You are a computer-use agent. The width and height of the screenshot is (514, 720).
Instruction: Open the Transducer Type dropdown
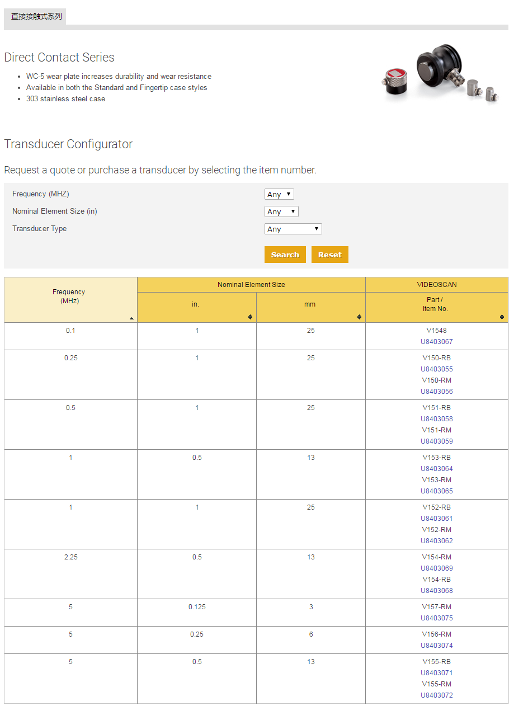pos(293,229)
